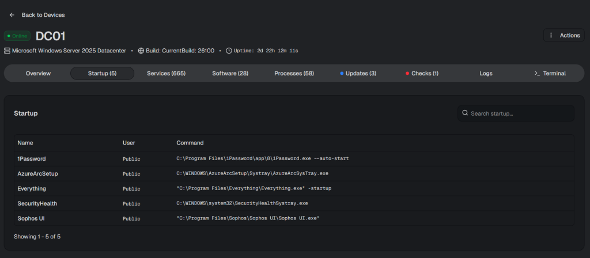
Task: Click the uptime clock icon
Action: tap(229, 51)
